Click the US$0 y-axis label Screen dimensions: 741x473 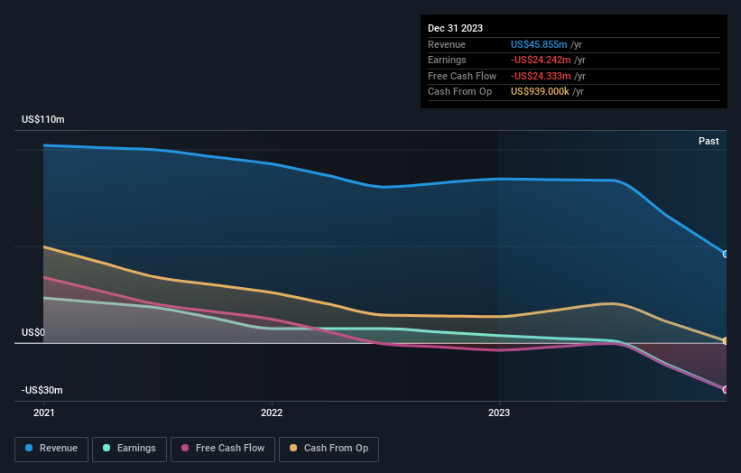click(33, 333)
